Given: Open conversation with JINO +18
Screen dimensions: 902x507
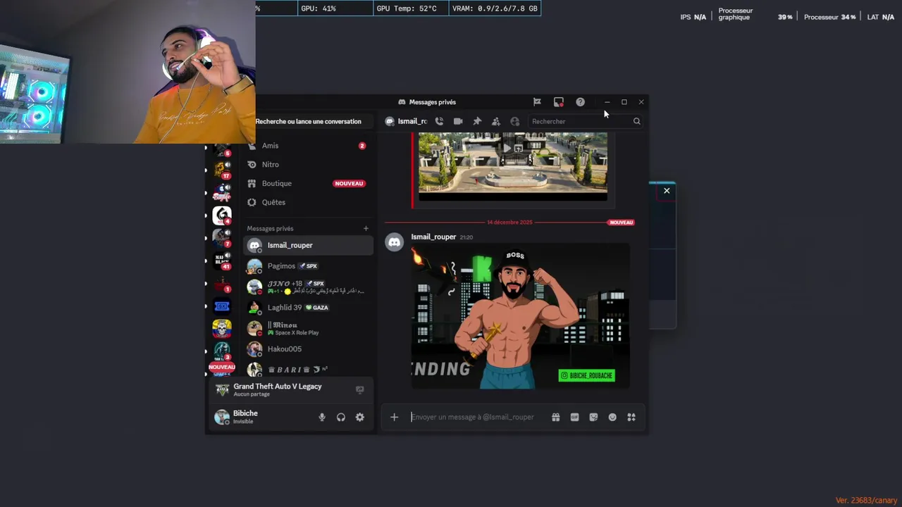Looking at the screenshot, I should 308,287.
